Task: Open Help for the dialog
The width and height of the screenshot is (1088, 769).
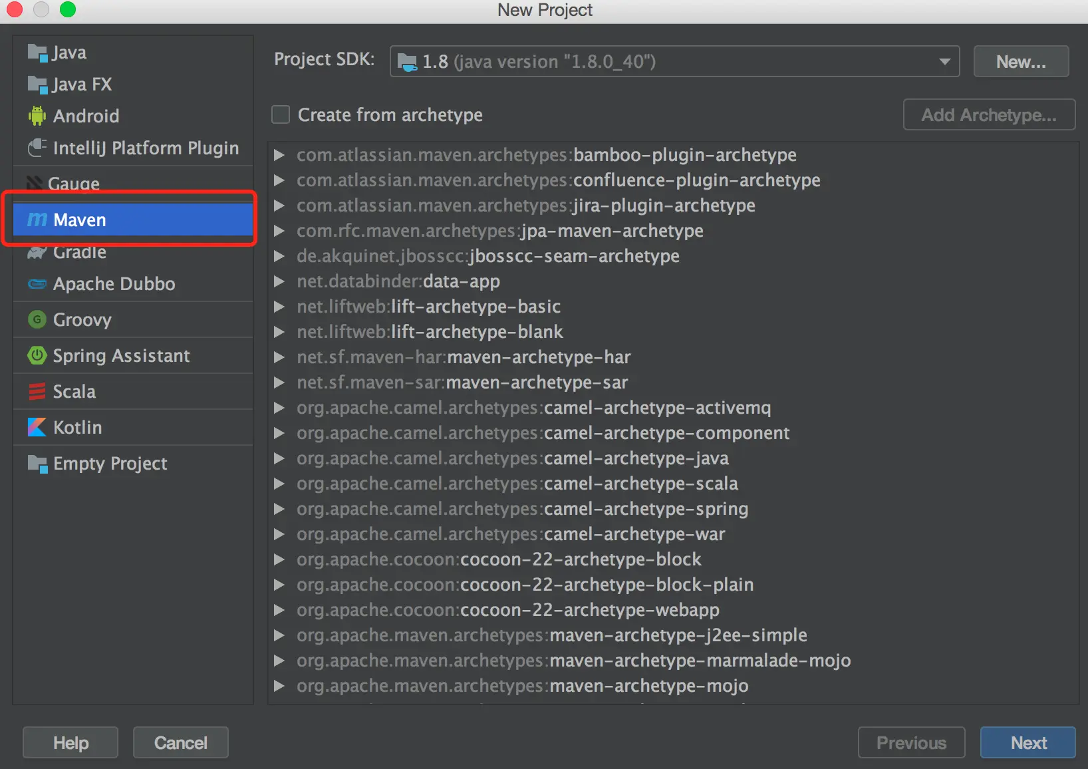Action: tap(70, 742)
